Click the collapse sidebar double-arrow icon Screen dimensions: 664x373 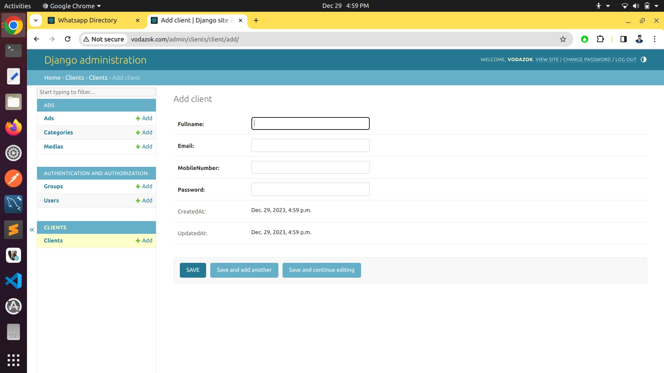32,230
